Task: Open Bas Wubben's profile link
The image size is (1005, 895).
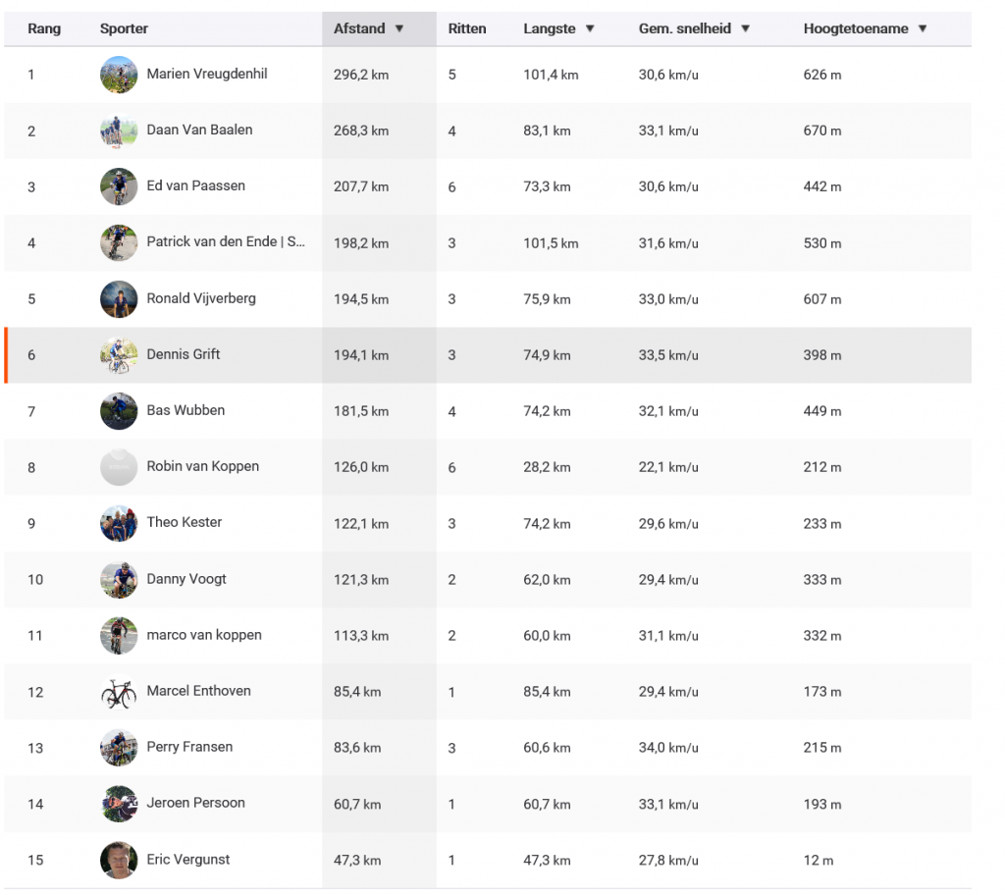Action: point(185,410)
